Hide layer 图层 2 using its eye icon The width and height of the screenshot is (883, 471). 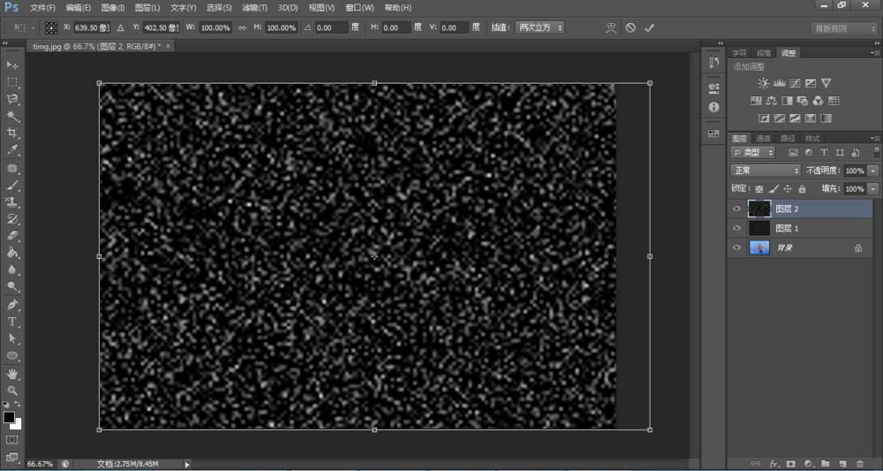coord(737,209)
